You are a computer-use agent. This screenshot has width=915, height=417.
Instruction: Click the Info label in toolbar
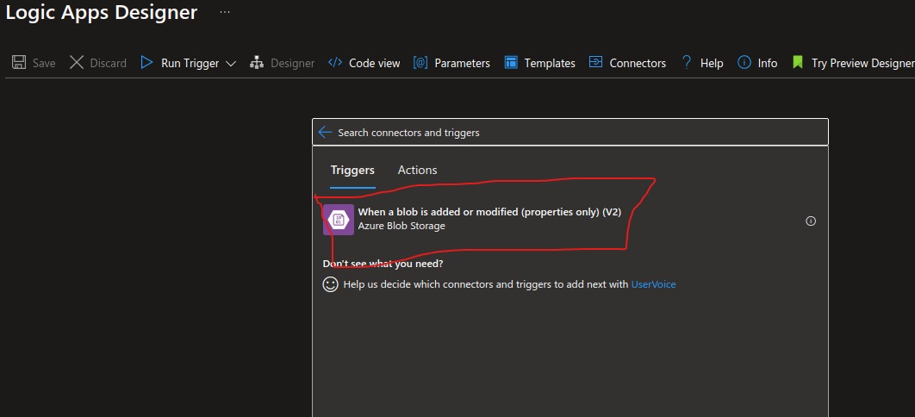(768, 63)
